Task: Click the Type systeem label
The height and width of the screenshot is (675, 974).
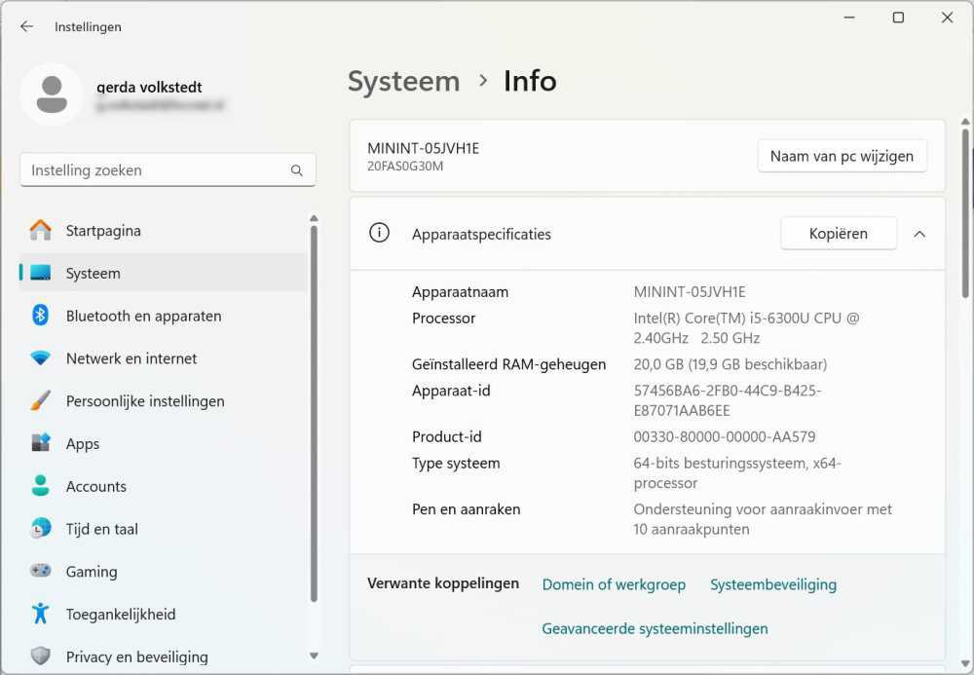Action: point(456,464)
